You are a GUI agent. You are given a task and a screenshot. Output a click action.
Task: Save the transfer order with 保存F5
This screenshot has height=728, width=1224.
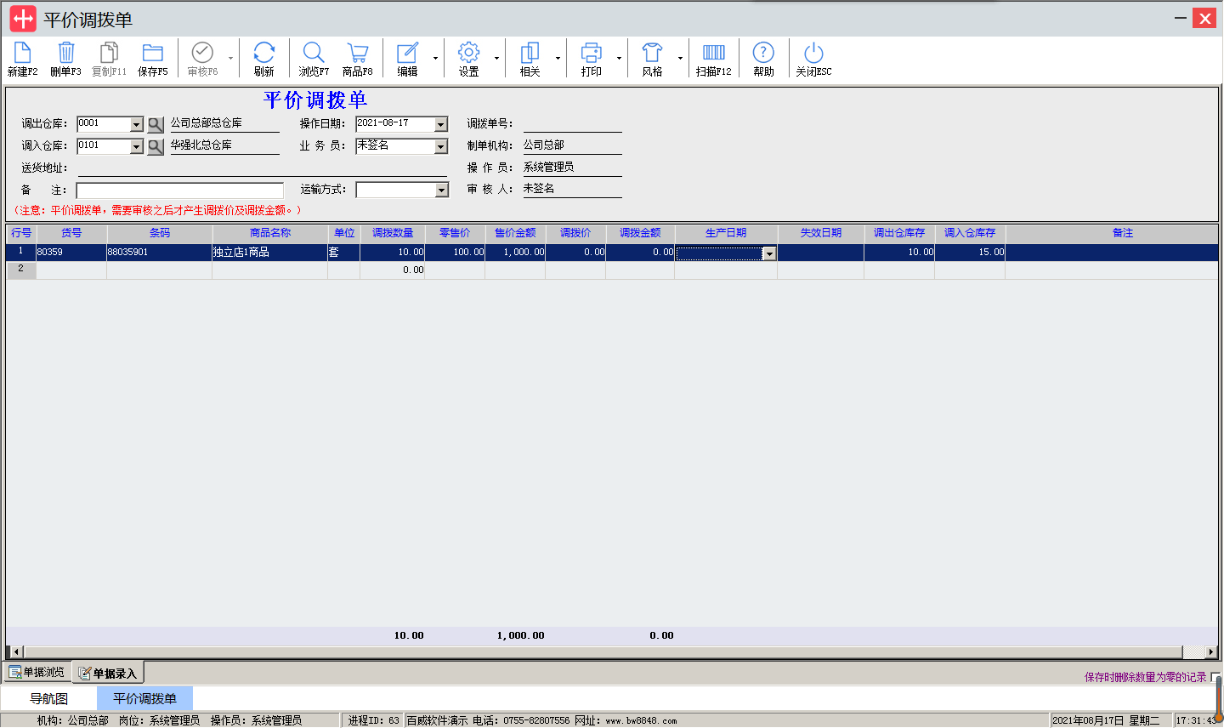153,59
